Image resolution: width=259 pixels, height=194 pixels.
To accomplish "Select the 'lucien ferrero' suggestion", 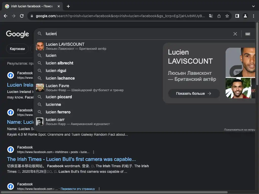I will (x=98, y=112).
